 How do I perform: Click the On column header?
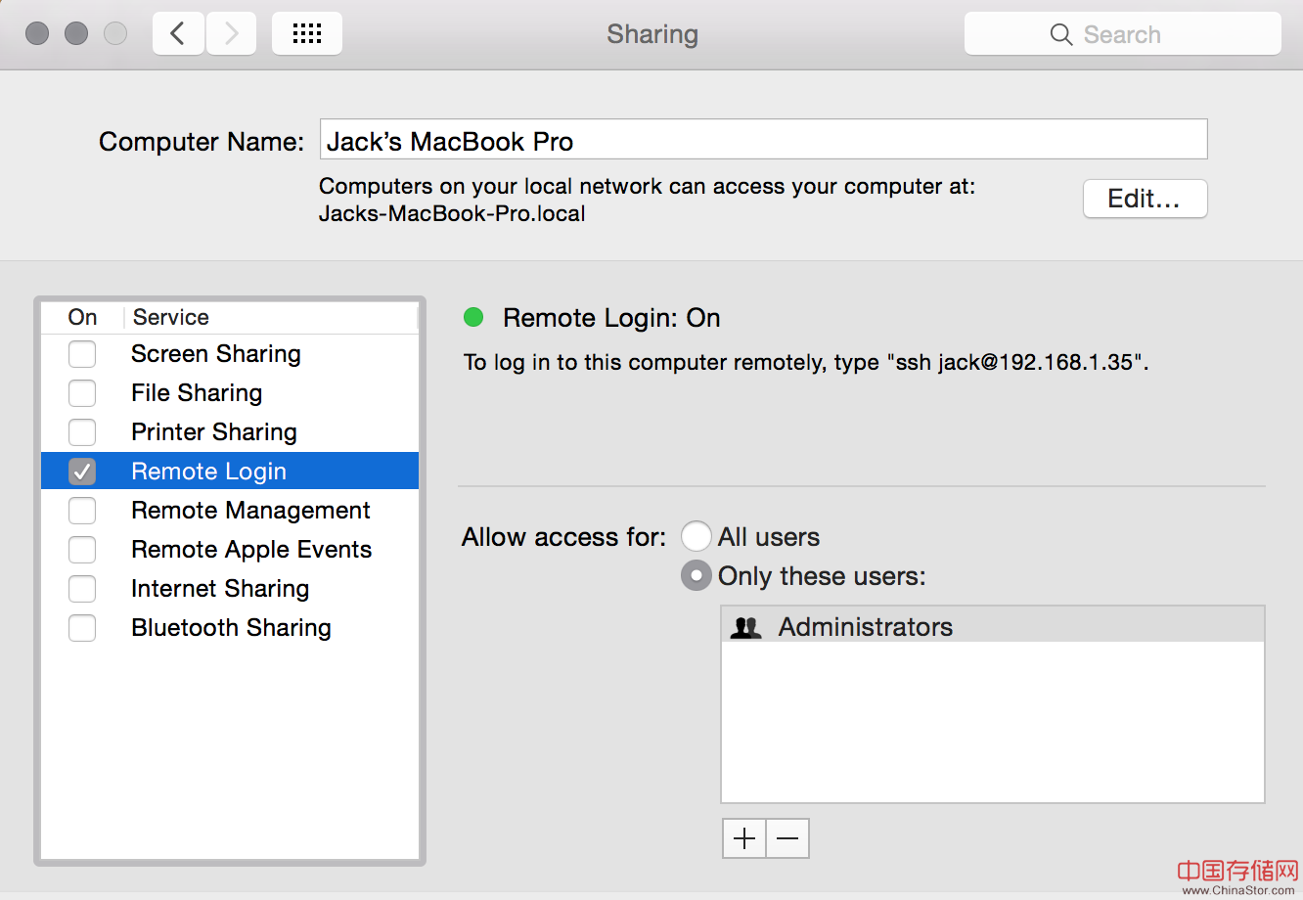(82, 317)
